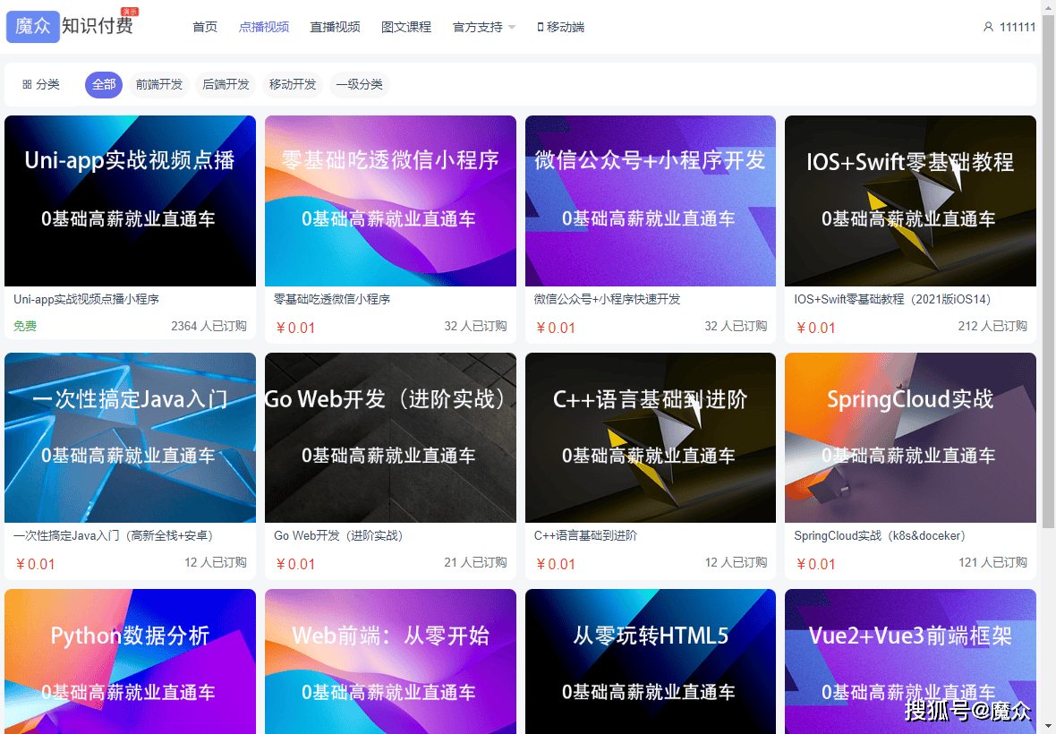The width and height of the screenshot is (1056, 734).
Task: Switch to the 直播视频 tab
Action: point(335,27)
